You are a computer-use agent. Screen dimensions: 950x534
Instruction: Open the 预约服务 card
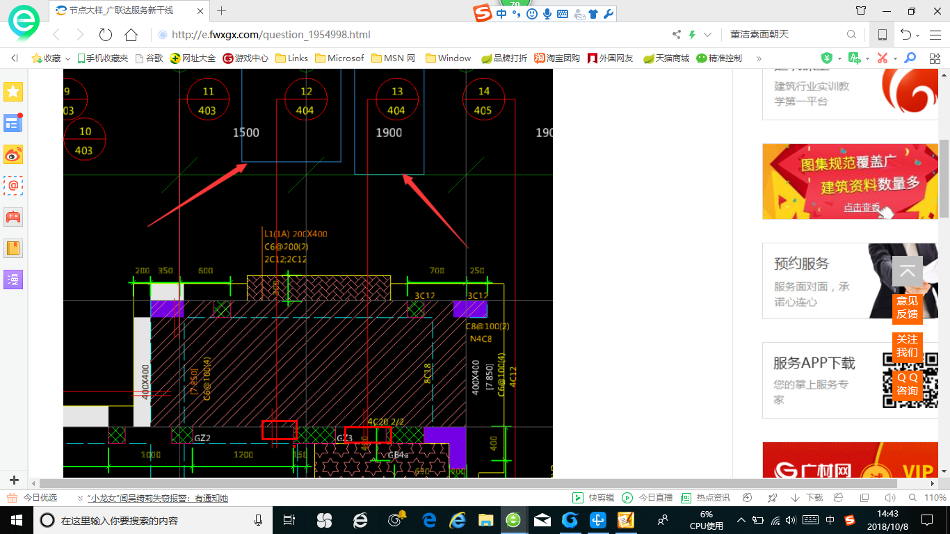point(850,281)
